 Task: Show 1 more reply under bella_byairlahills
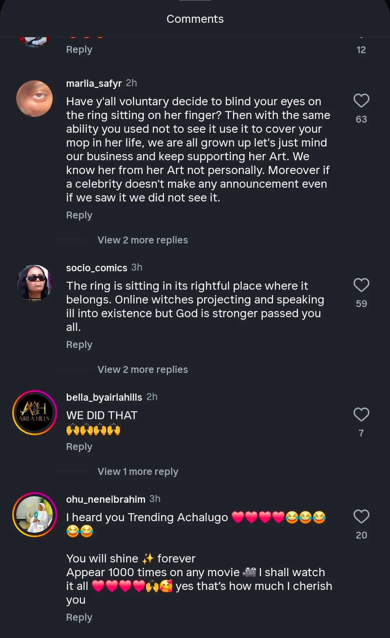click(138, 472)
